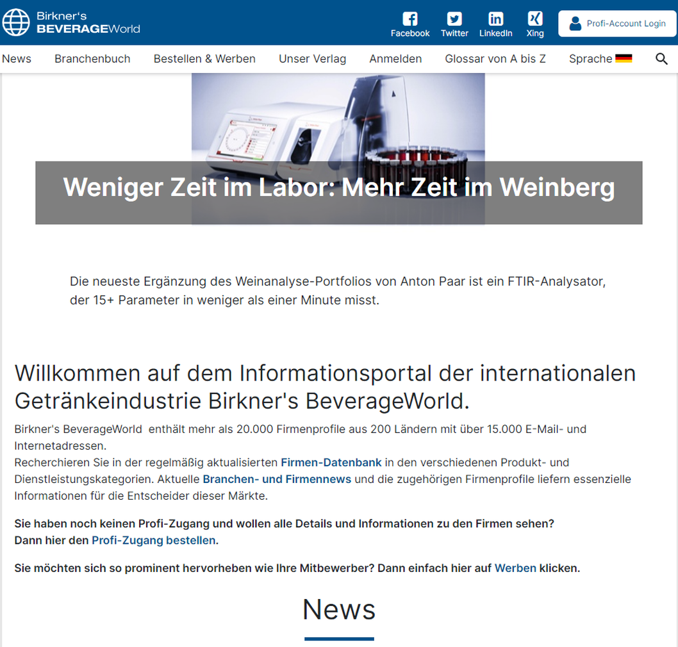Click the user silhouette icon in login button
The width and height of the screenshot is (678, 647).
click(575, 23)
